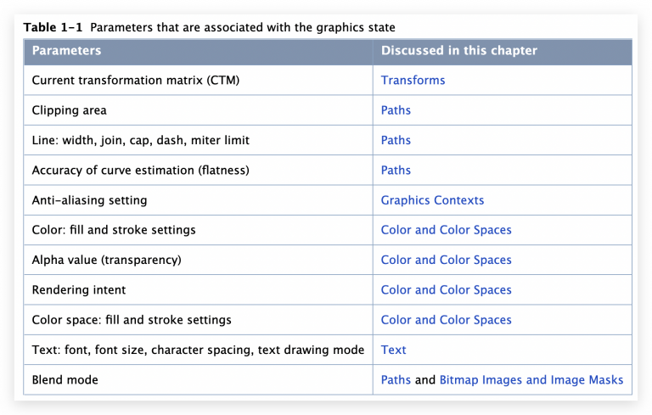Open Bitmap Images and Image Masks link
This screenshot has height=415, width=652.
coord(531,379)
